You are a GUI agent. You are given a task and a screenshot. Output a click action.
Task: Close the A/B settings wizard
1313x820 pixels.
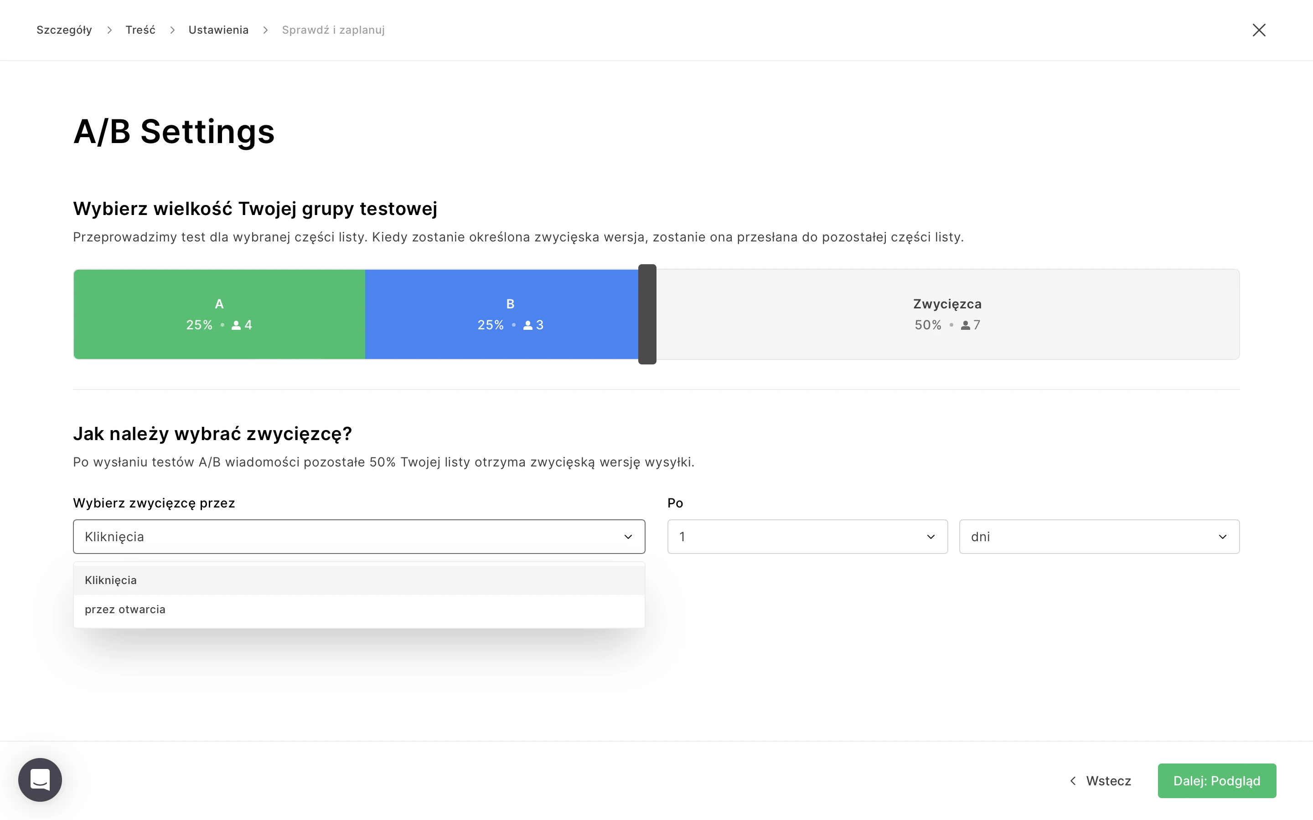coord(1259,30)
